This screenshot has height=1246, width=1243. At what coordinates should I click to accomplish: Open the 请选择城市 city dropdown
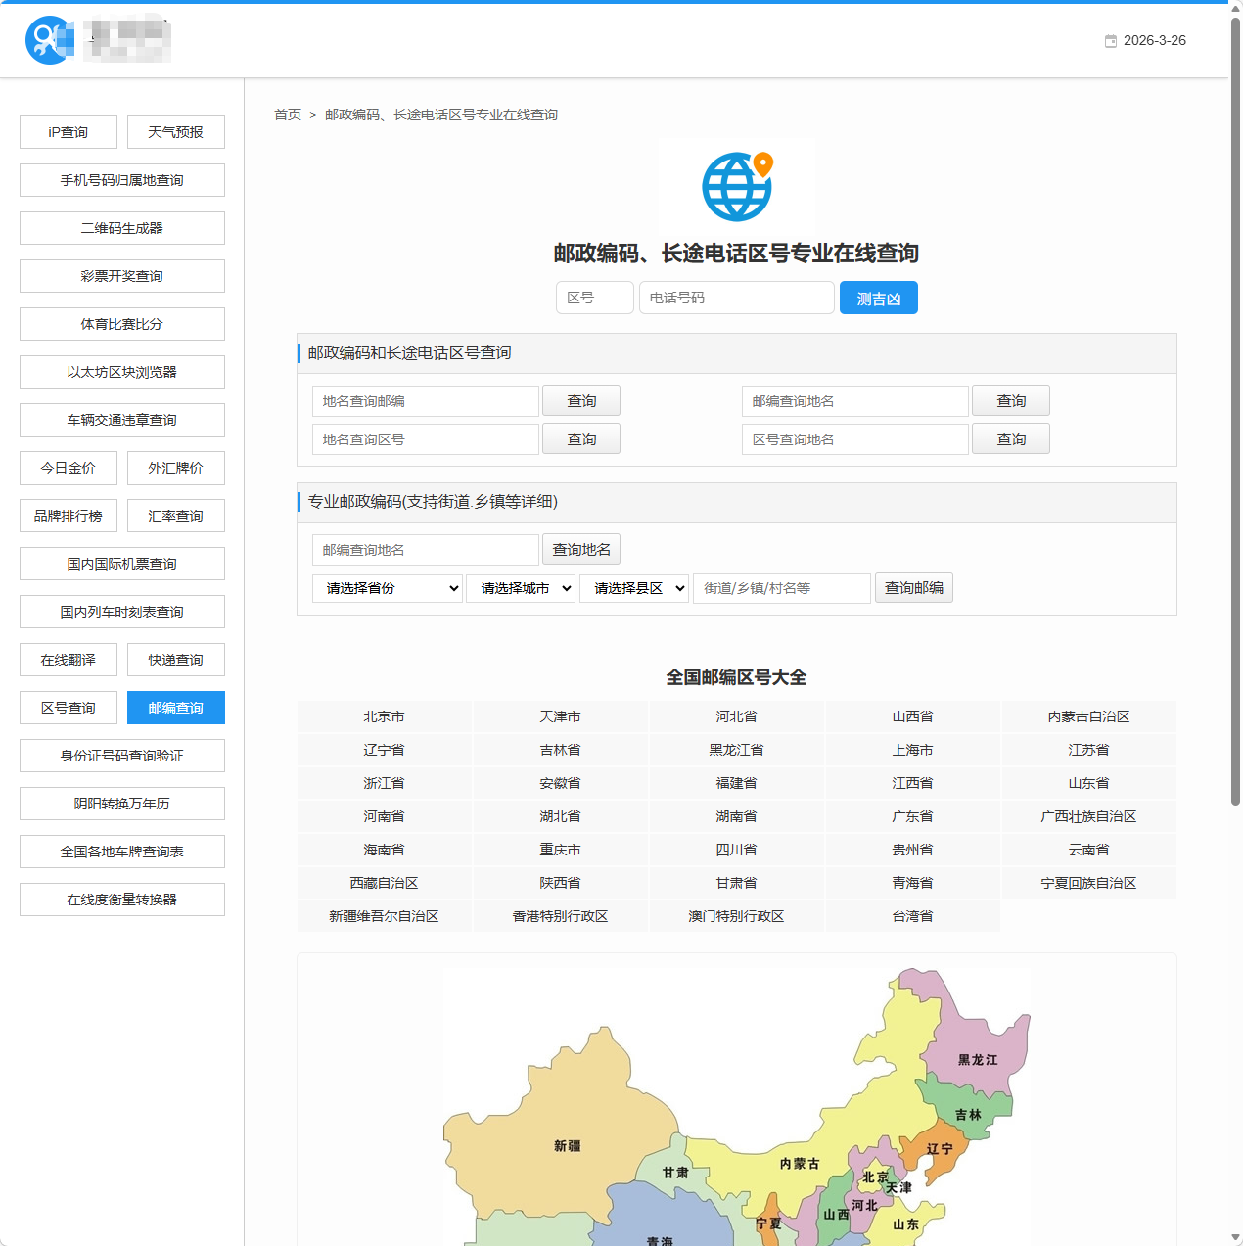(x=520, y=587)
